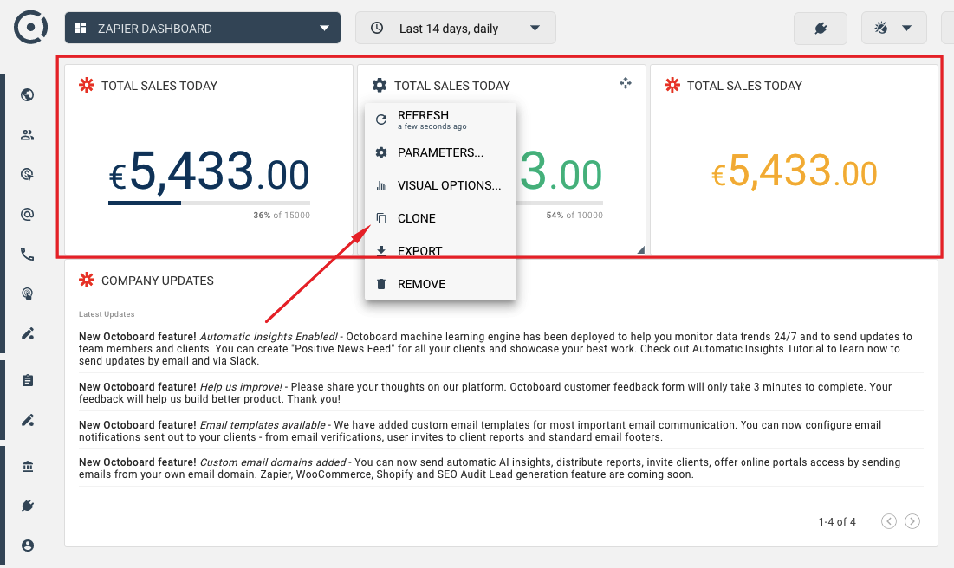Open Visual Options... from widget menu

click(440, 185)
